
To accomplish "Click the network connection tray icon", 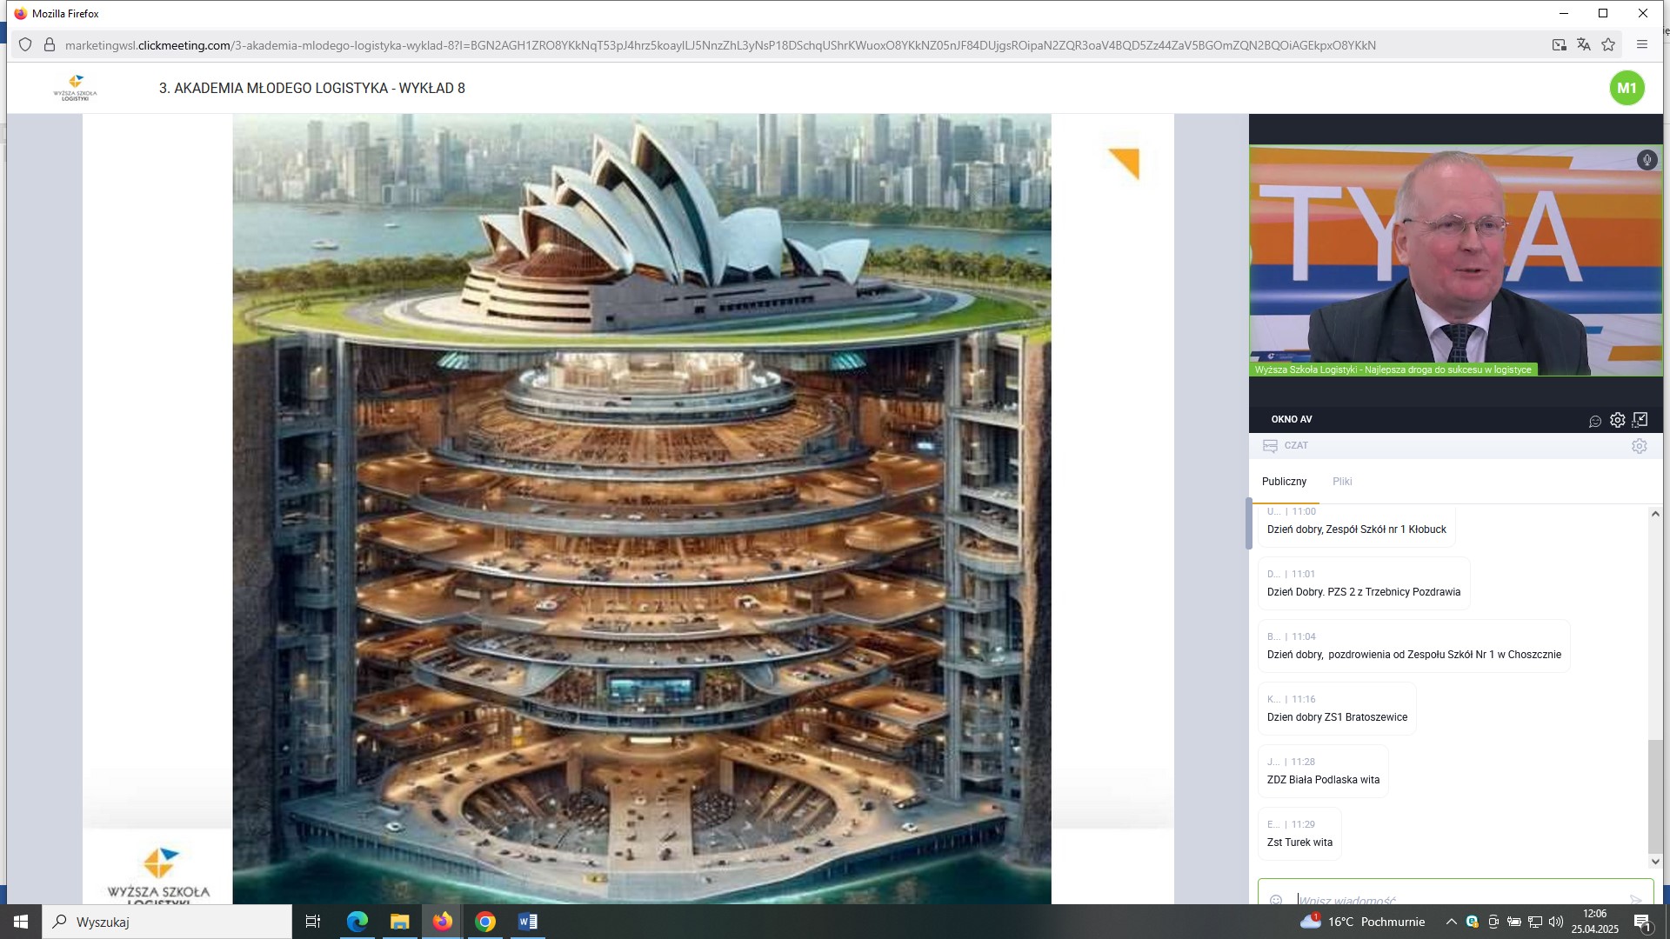I will pyautogui.click(x=1535, y=922).
